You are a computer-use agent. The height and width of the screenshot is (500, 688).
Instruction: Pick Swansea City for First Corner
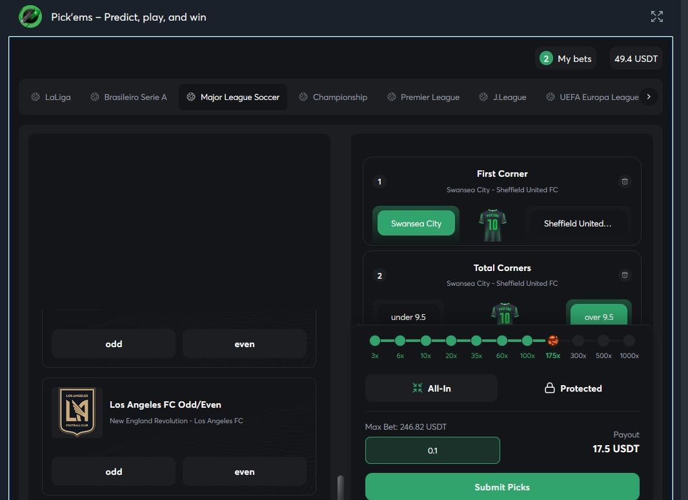pyautogui.click(x=416, y=223)
